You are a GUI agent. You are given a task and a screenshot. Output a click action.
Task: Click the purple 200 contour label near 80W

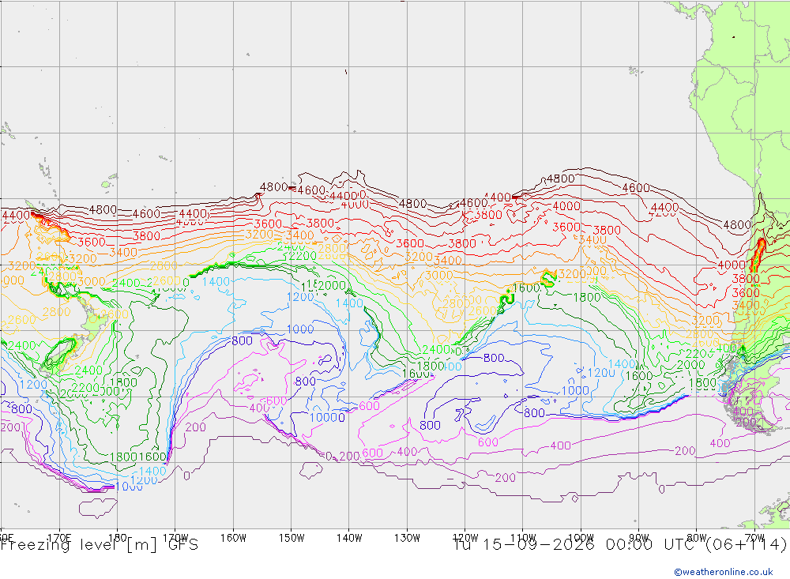pyautogui.click(x=685, y=451)
